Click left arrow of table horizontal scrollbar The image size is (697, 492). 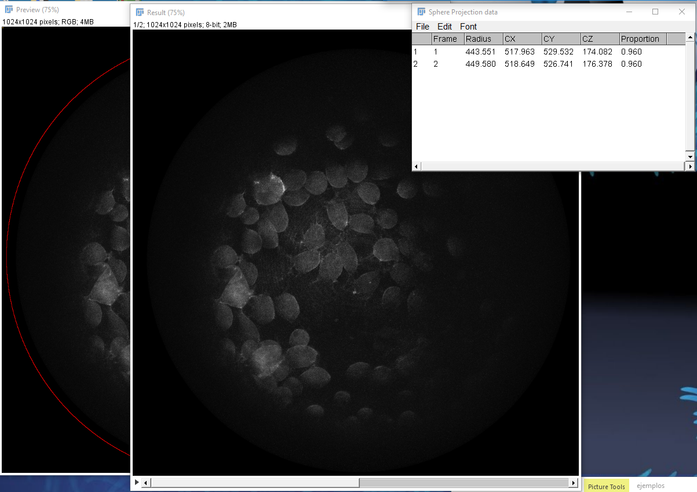417,166
